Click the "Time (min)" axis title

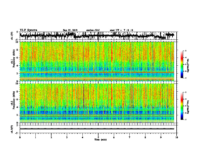click(101, 140)
